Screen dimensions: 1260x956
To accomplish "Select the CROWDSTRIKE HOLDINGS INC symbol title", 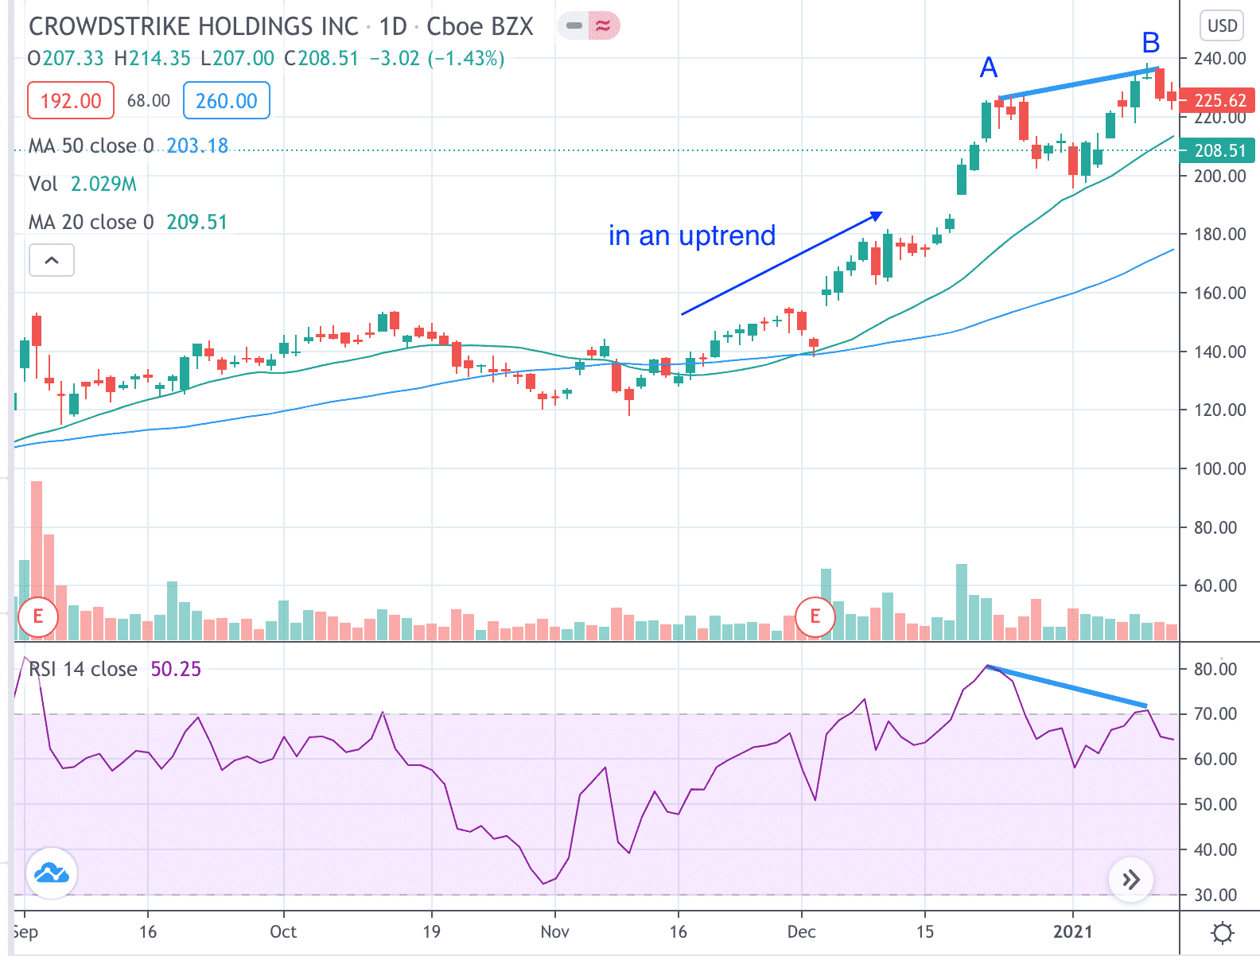I will pyautogui.click(x=193, y=26).
